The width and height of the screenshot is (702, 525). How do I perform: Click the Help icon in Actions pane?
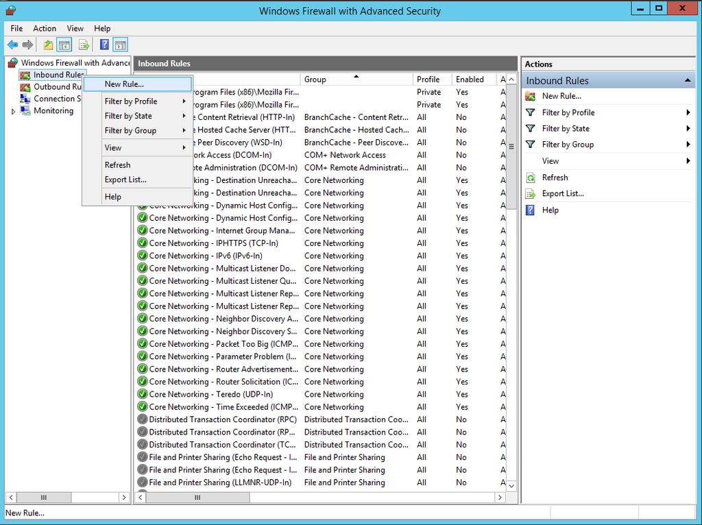pyautogui.click(x=530, y=210)
